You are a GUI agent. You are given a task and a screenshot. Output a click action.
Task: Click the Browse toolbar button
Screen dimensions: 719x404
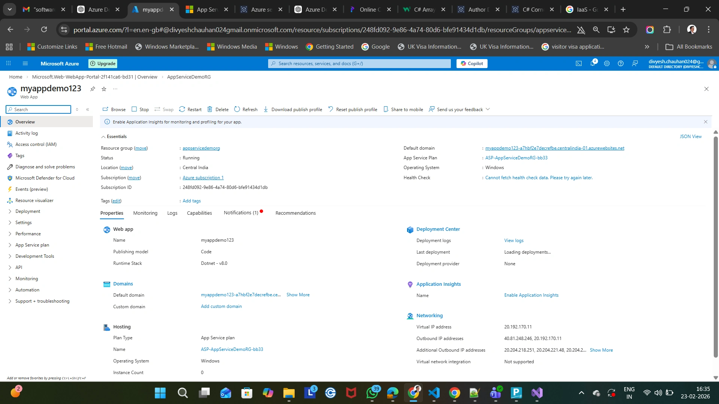(114, 110)
